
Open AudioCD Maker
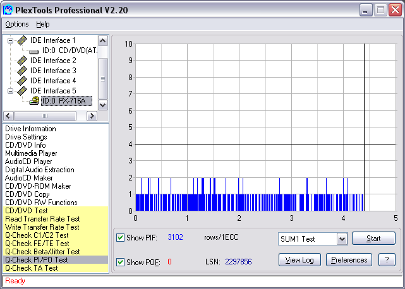point(28,178)
